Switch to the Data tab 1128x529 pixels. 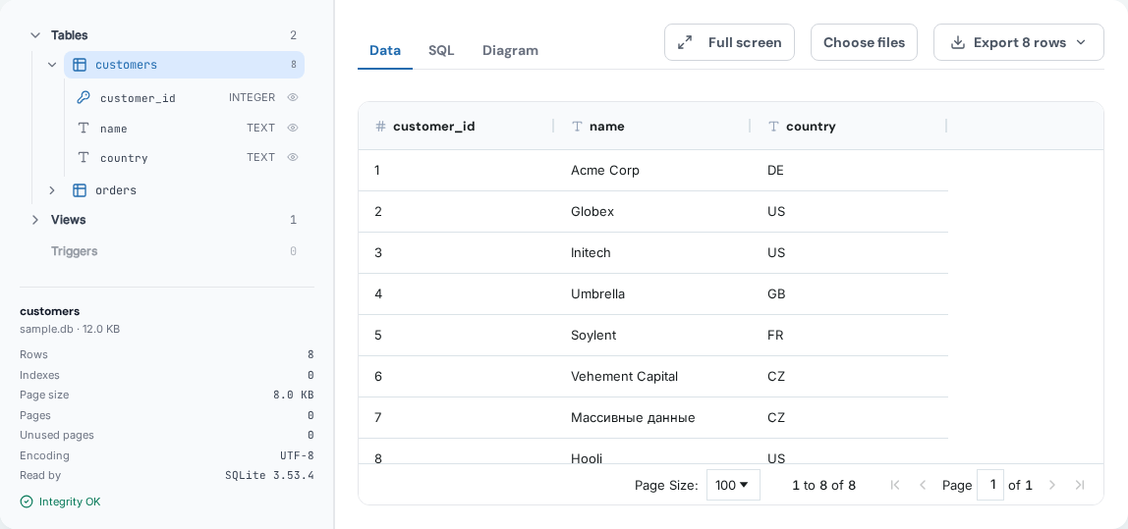click(385, 50)
